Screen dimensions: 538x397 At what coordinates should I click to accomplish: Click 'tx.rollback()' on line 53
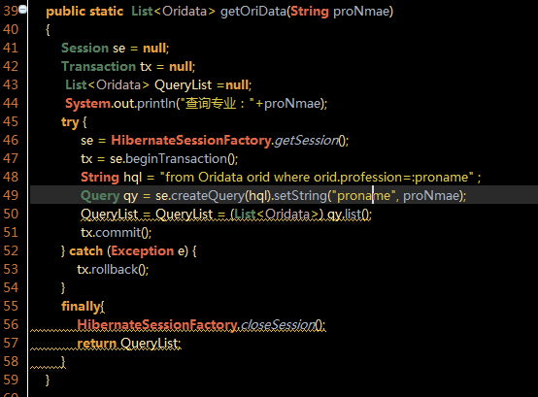[x=112, y=270]
